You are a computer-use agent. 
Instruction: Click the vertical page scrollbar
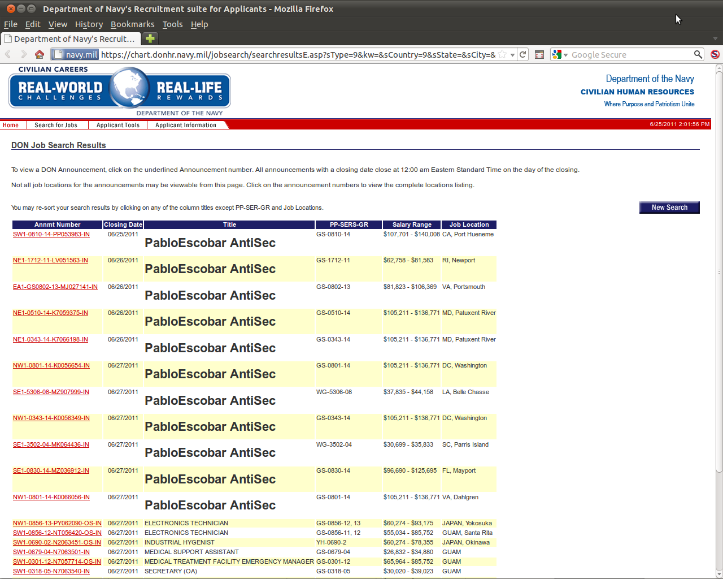[x=718, y=271]
